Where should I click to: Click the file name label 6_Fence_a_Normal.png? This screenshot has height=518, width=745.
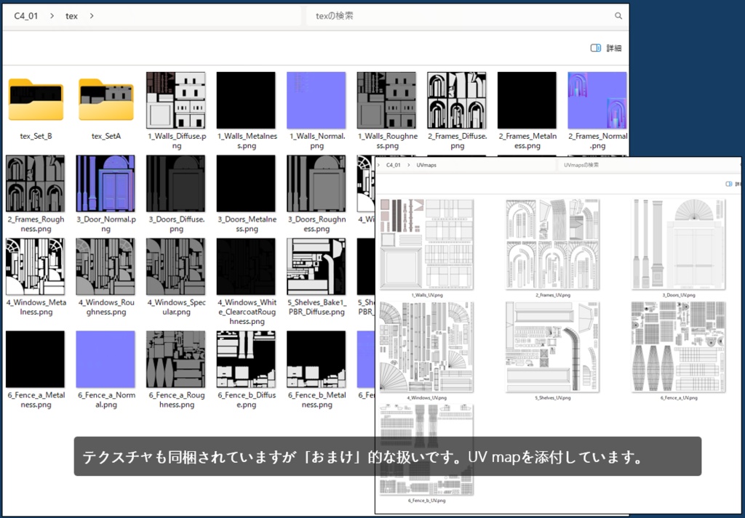tap(106, 400)
